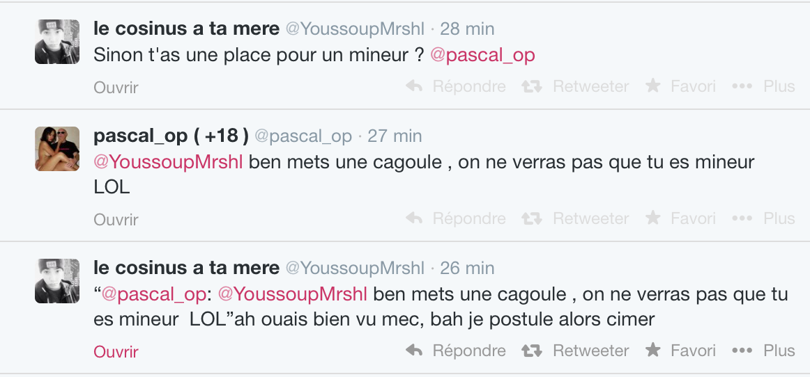Open Plus options on the last tweet
Viewport: 810px width, 377px height.
click(x=779, y=351)
